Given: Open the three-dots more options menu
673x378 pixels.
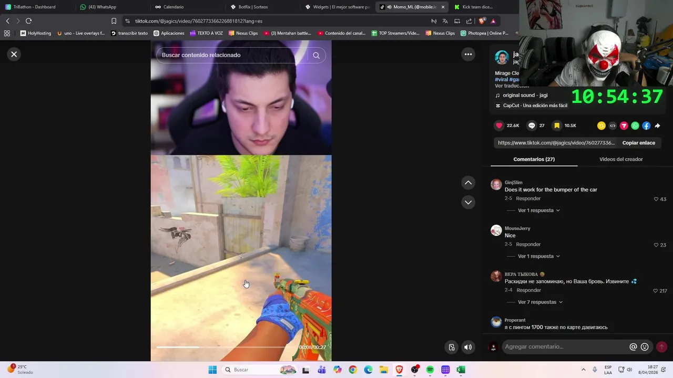Looking at the screenshot, I should 468,54.
